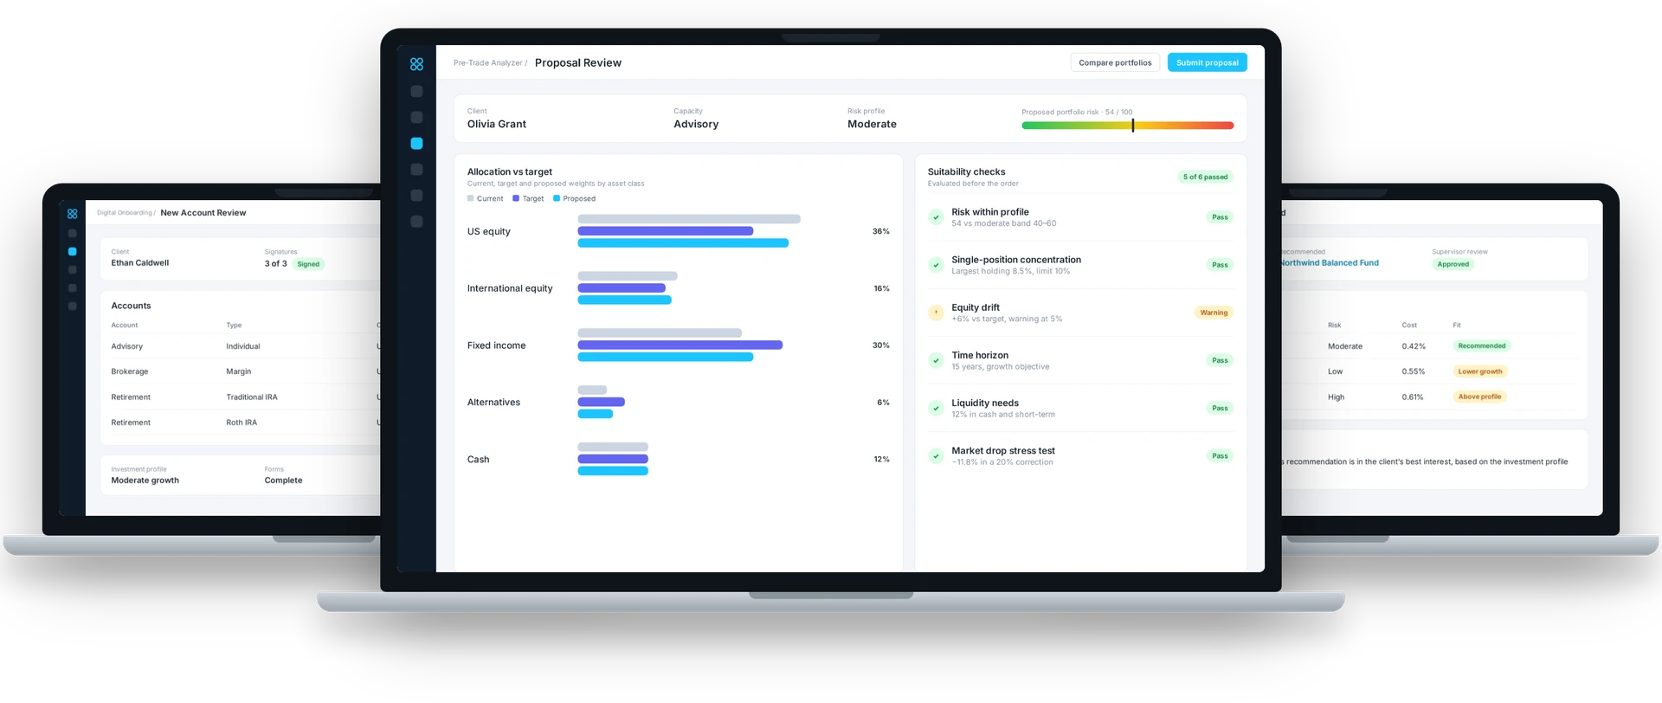Open Digital Onboarding breadcrumb in left window
This screenshot has width=1662, height=703.
tap(125, 213)
